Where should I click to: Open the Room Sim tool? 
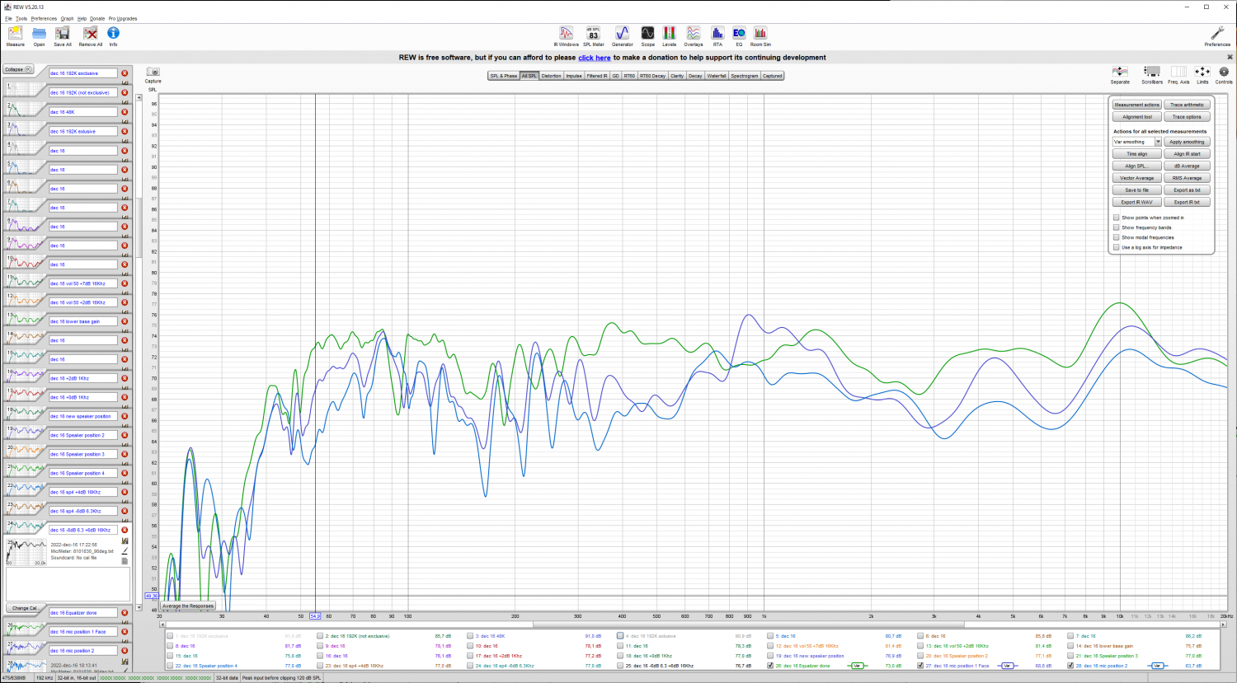(760, 33)
